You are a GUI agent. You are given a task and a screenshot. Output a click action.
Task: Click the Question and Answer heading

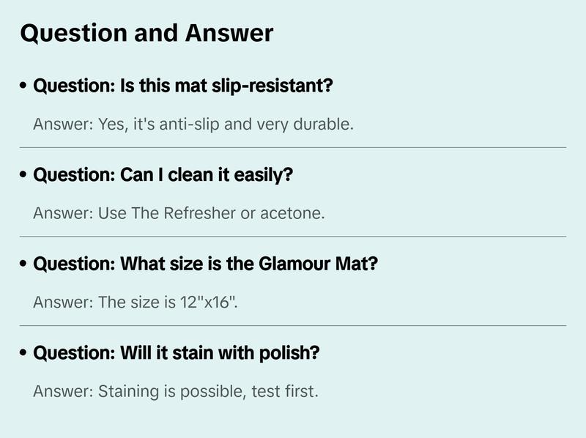(x=146, y=34)
